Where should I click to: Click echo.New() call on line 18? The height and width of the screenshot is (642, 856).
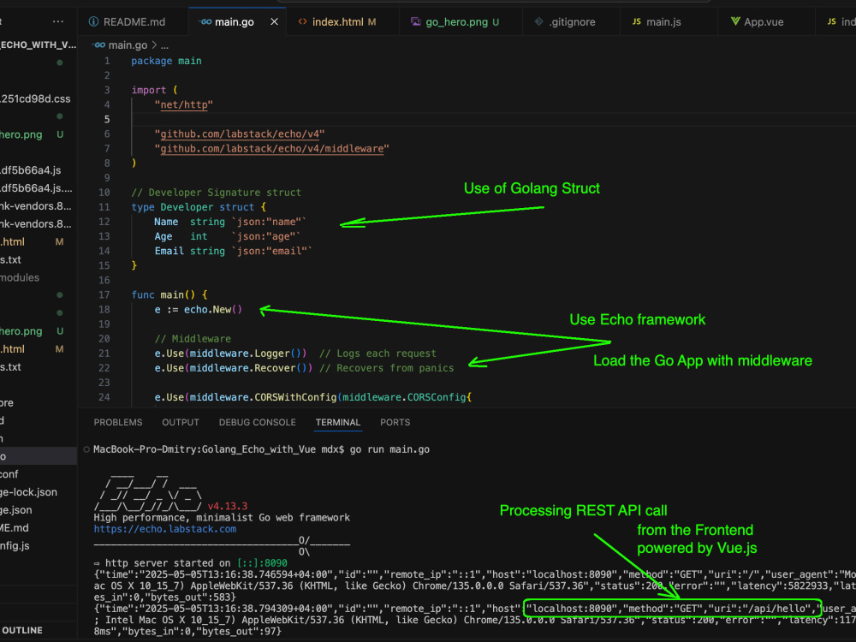point(212,310)
